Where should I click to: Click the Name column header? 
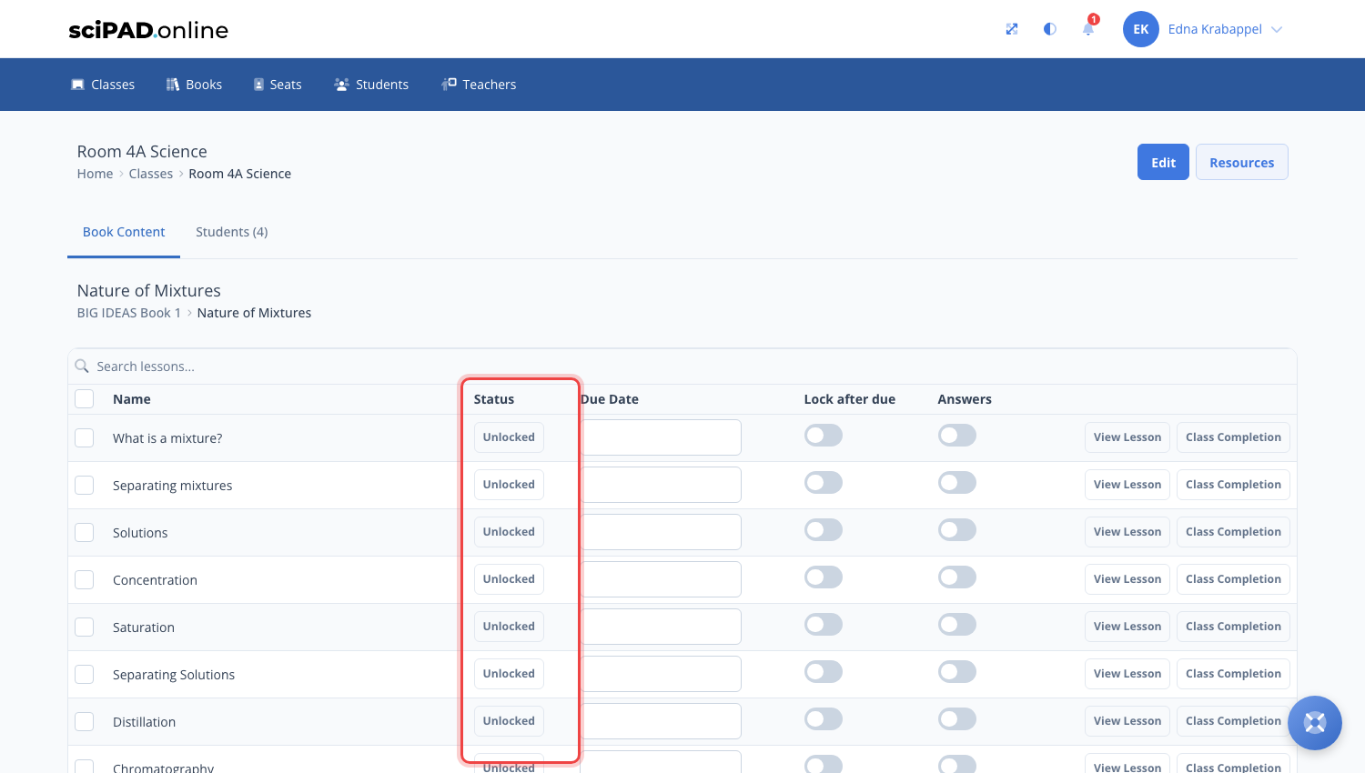click(x=132, y=399)
